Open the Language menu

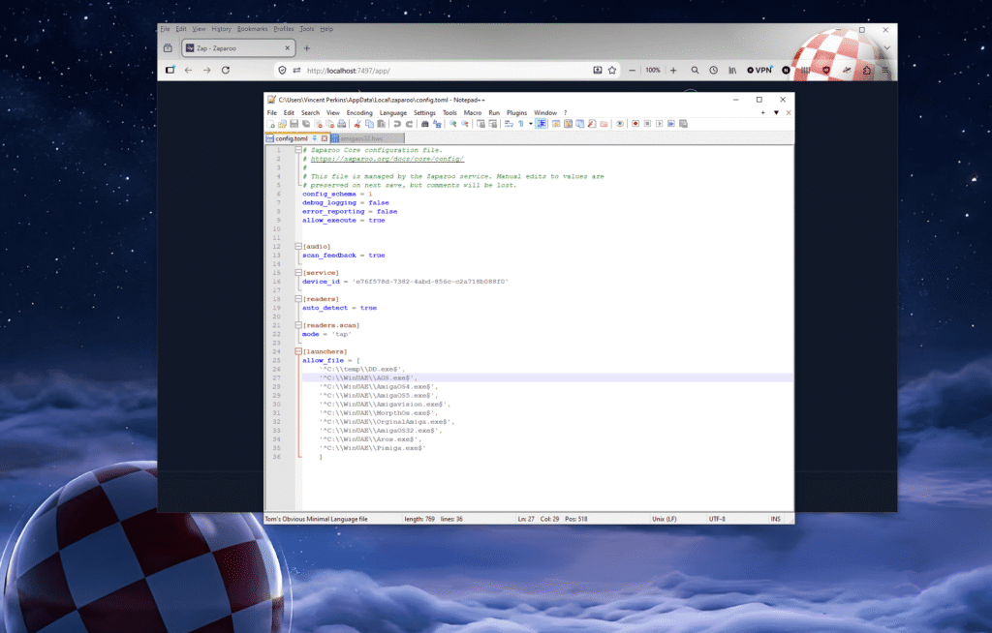pyautogui.click(x=393, y=112)
